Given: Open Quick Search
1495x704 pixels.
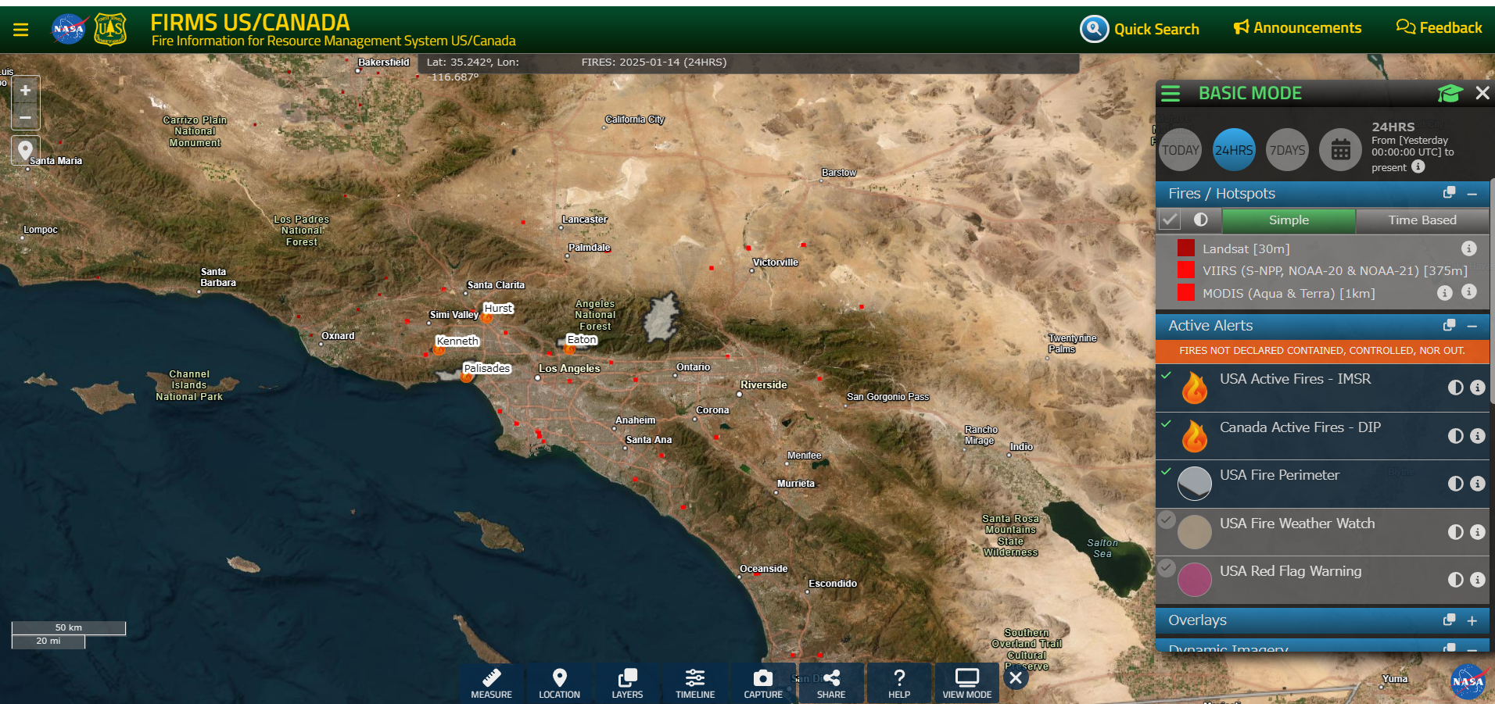Looking at the screenshot, I should (x=1140, y=30).
